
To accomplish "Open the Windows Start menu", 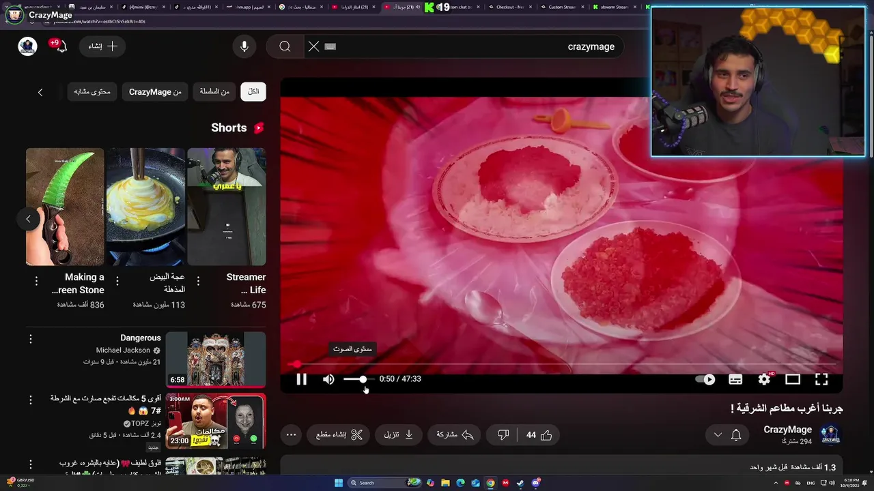I will [x=338, y=483].
